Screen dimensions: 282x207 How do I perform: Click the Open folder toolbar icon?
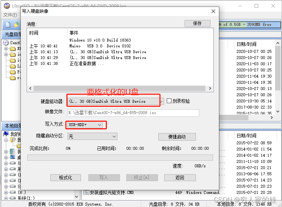coord(16,25)
